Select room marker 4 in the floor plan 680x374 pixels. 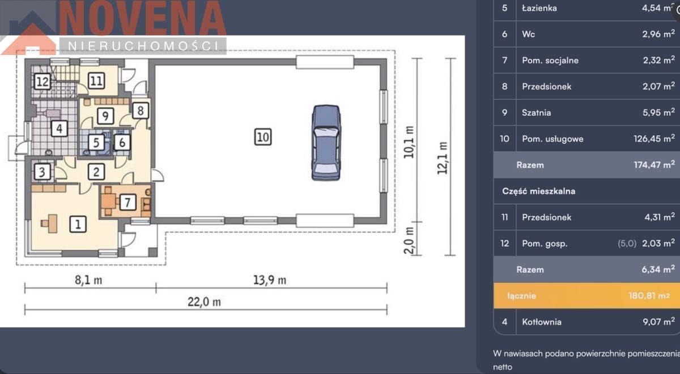click(x=58, y=129)
